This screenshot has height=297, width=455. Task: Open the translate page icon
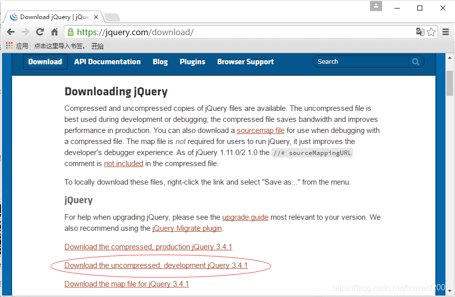pyautogui.click(x=420, y=32)
